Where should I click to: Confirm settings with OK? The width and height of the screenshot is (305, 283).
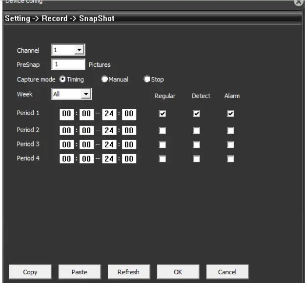tap(178, 272)
